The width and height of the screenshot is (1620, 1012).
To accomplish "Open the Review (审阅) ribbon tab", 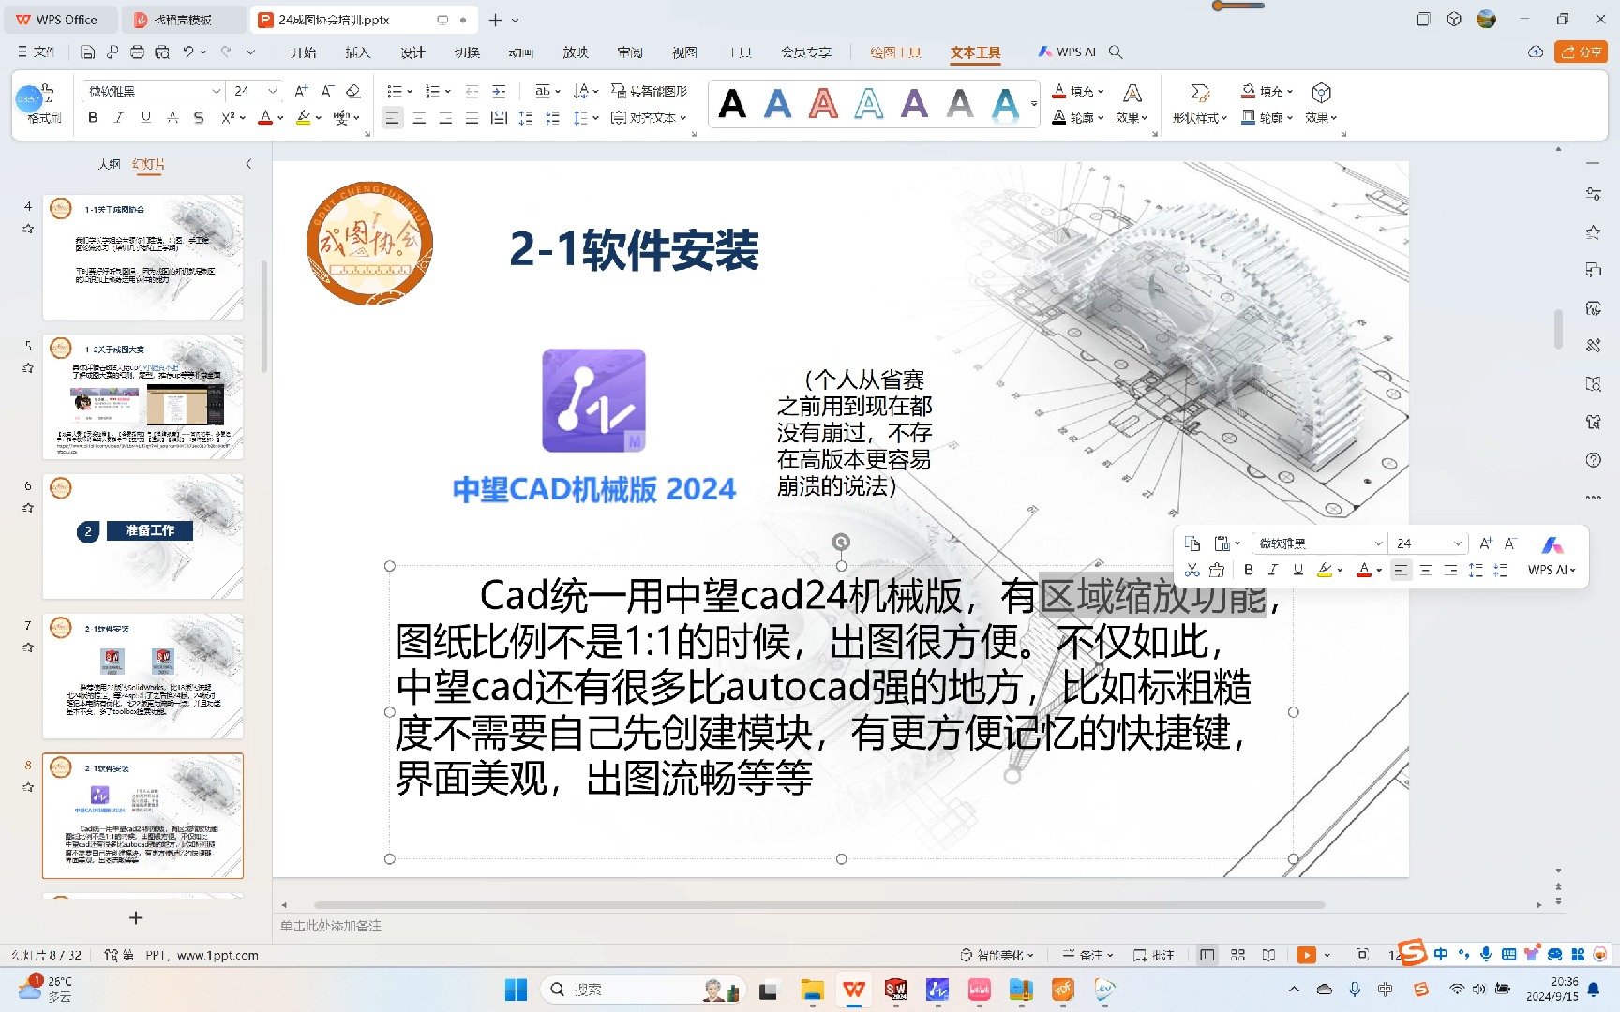I will pyautogui.click(x=630, y=52).
